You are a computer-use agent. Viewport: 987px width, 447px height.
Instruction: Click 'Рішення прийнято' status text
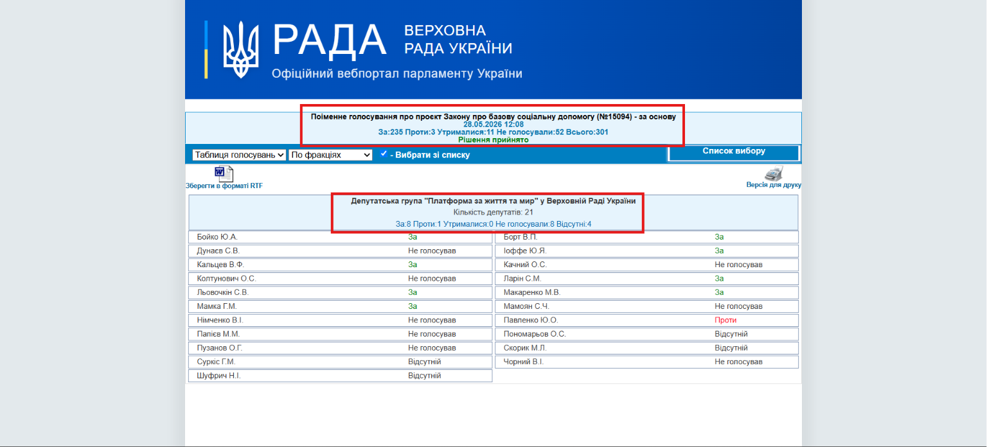(x=493, y=139)
